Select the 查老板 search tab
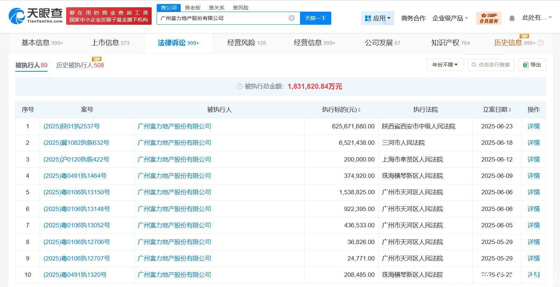 click(193, 8)
